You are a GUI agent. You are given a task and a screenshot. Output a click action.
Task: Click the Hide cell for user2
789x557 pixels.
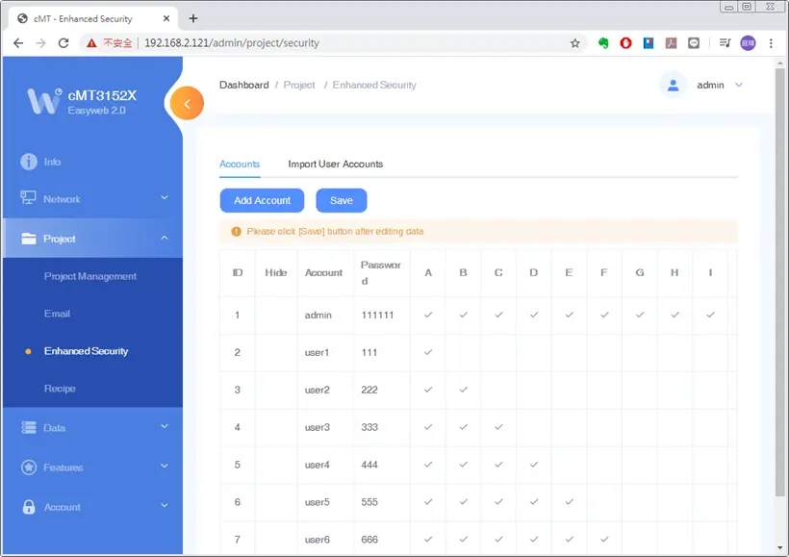coord(276,390)
